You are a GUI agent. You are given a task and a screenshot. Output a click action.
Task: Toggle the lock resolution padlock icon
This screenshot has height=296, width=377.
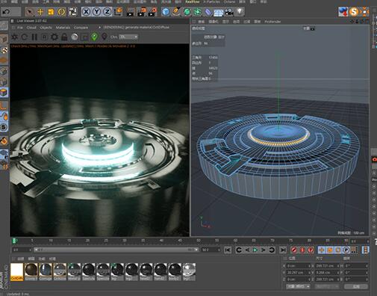point(64,37)
